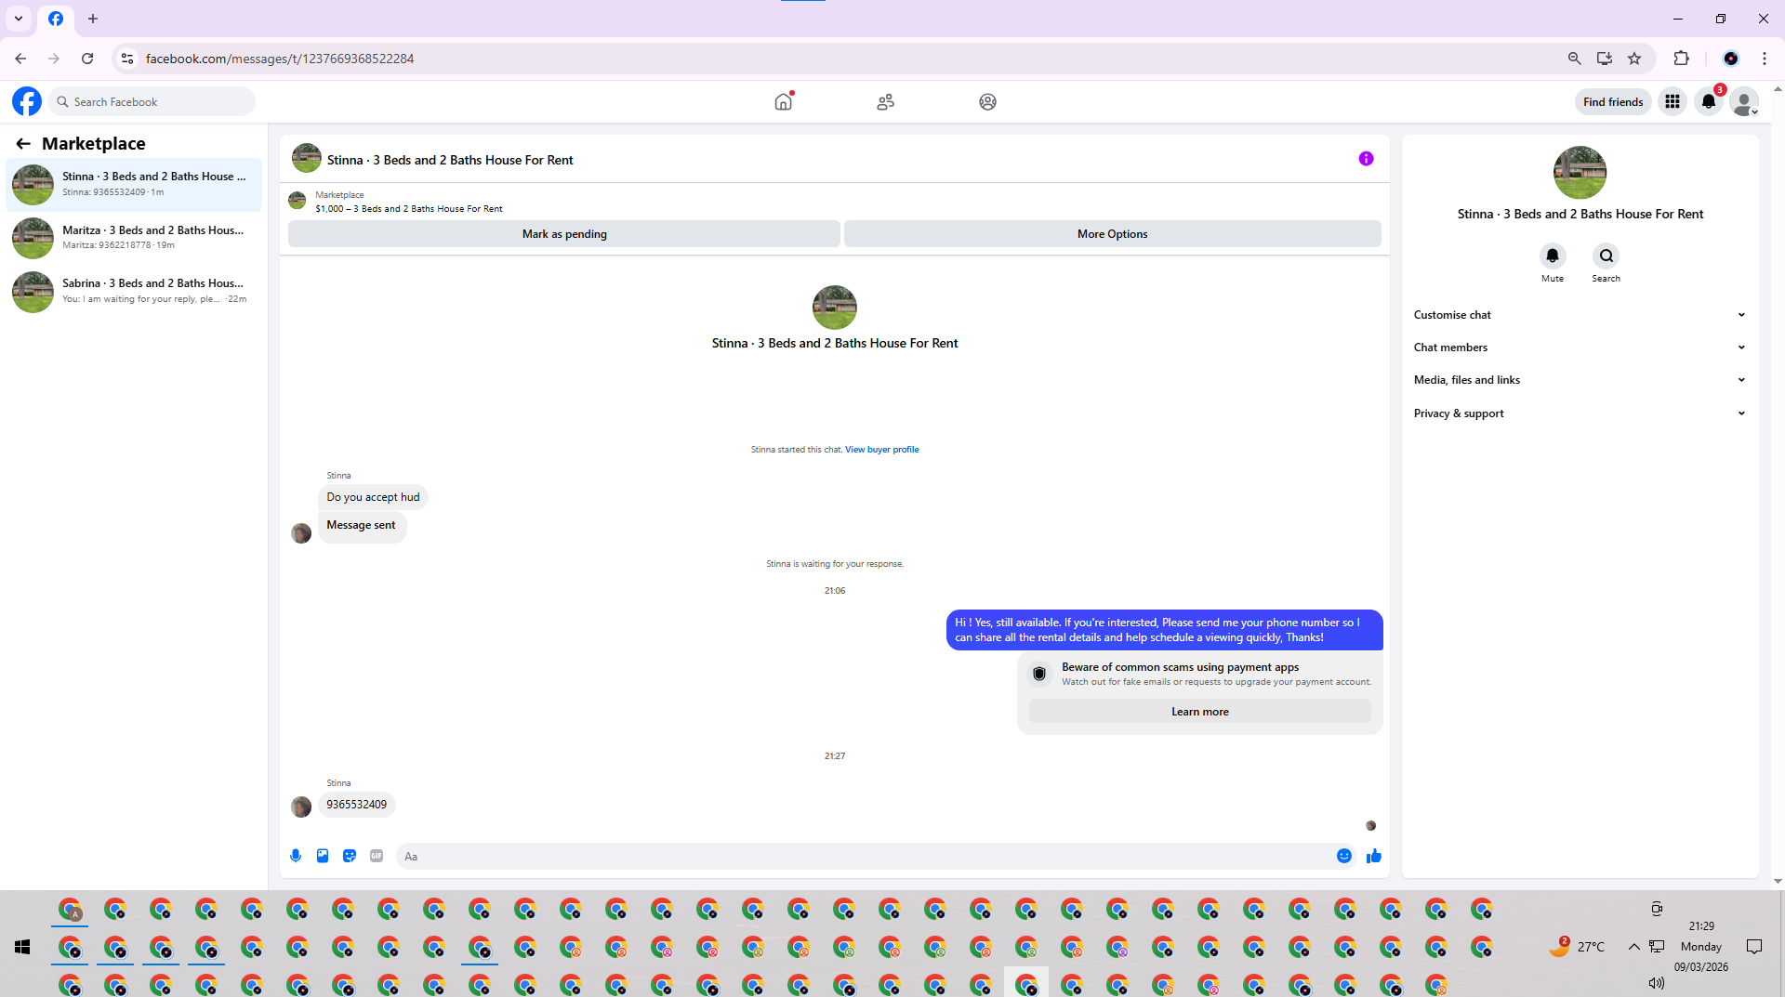Click the Find friends button

coord(1613,101)
